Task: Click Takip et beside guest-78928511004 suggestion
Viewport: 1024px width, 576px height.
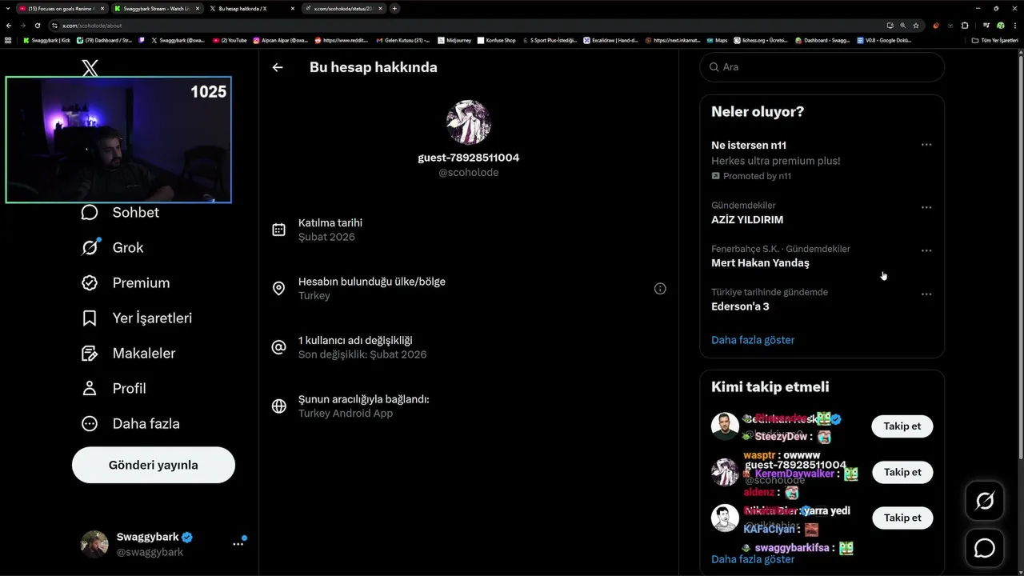Action: [902, 472]
